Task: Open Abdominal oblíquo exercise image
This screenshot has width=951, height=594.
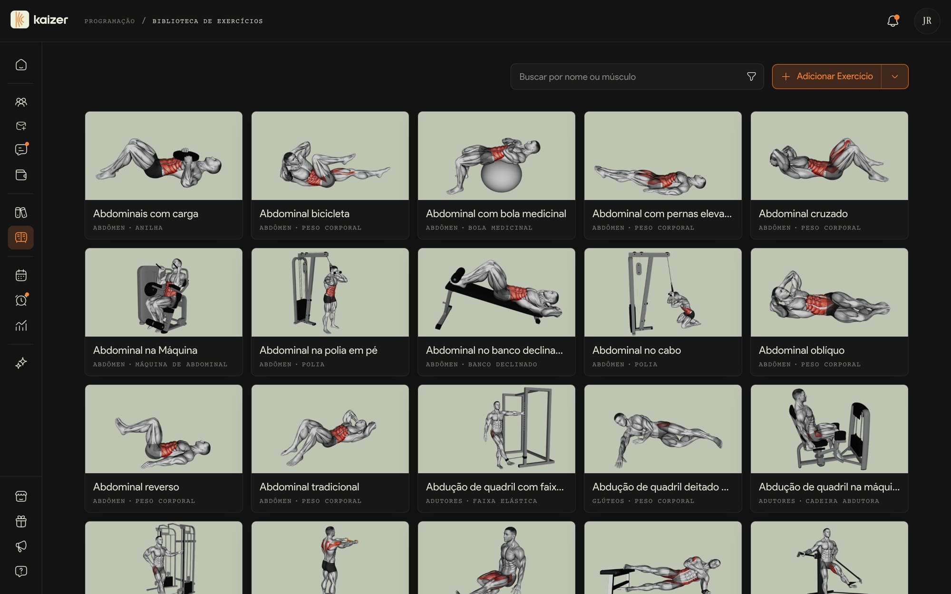Action: [829, 292]
